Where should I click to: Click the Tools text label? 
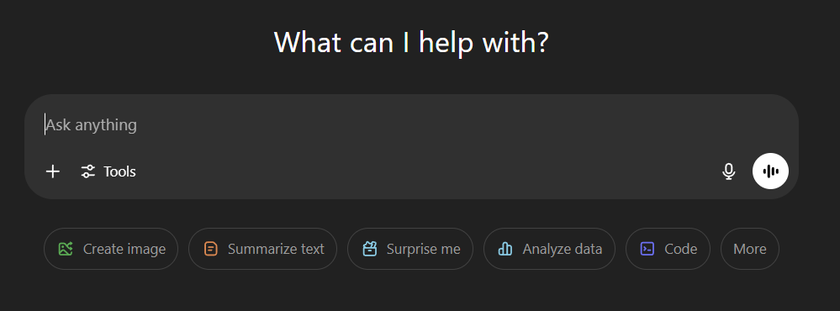119,171
